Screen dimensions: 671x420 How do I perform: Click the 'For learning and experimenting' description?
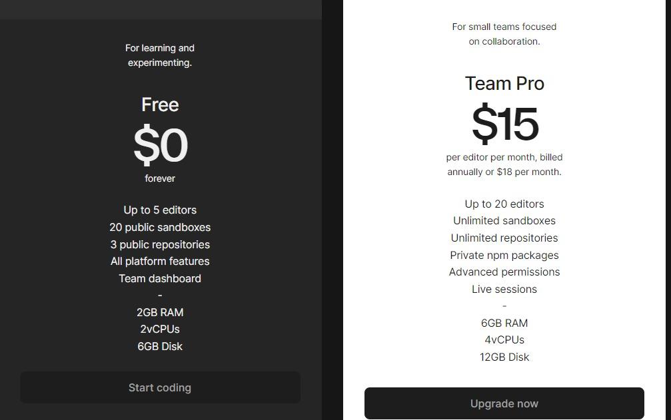[x=160, y=55]
